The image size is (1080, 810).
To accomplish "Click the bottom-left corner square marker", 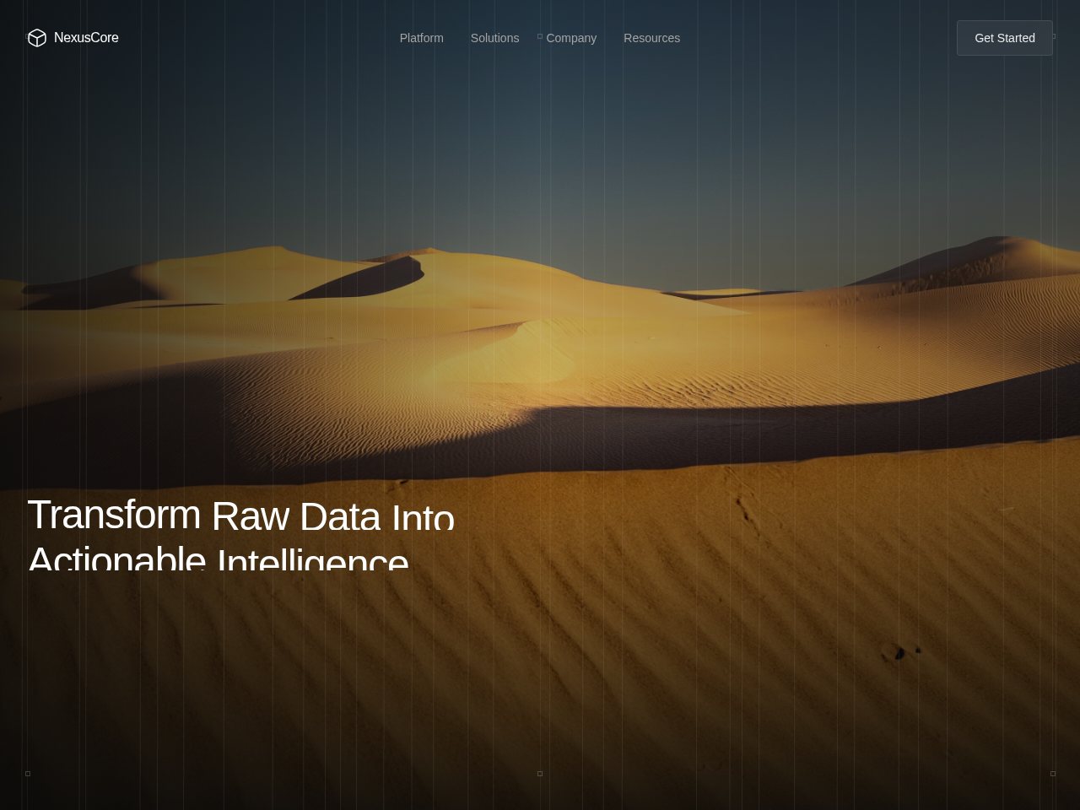I will [28, 774].
